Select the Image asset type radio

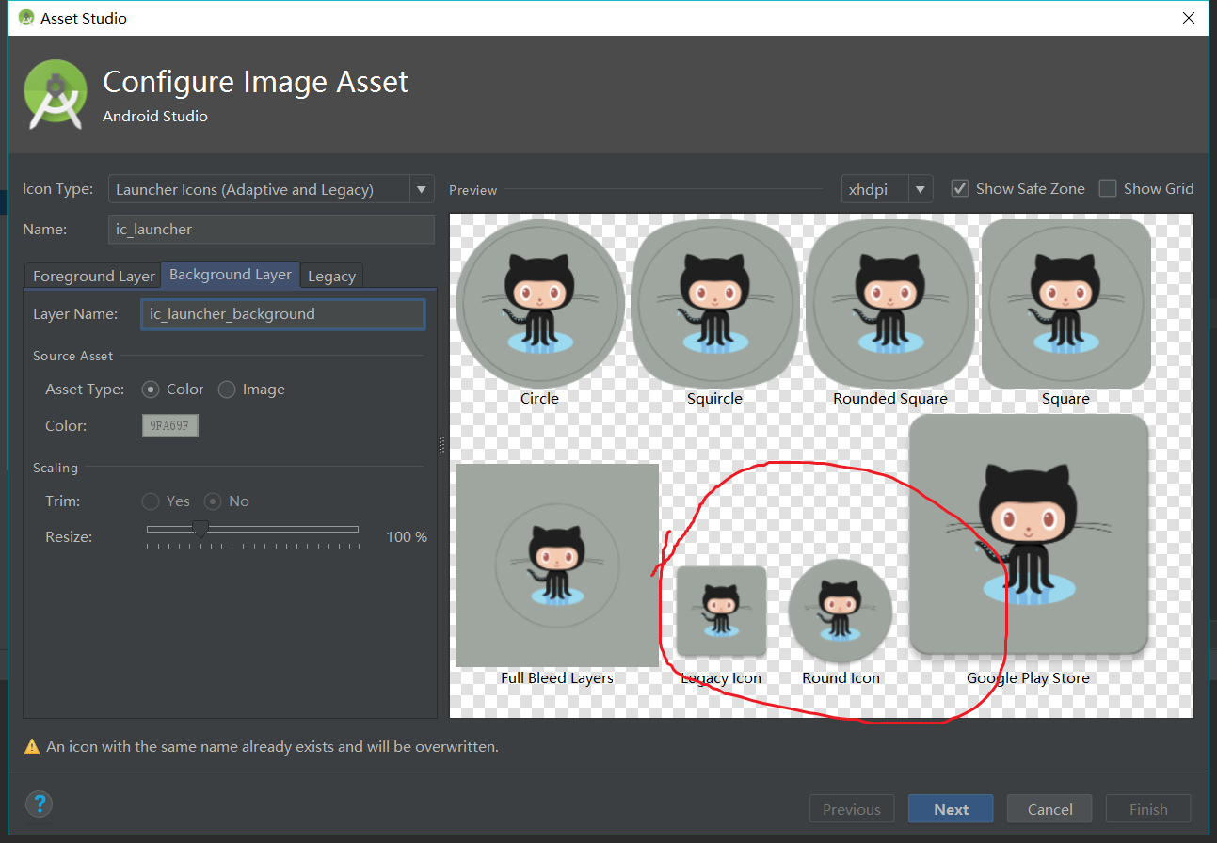tap(227, 390)
